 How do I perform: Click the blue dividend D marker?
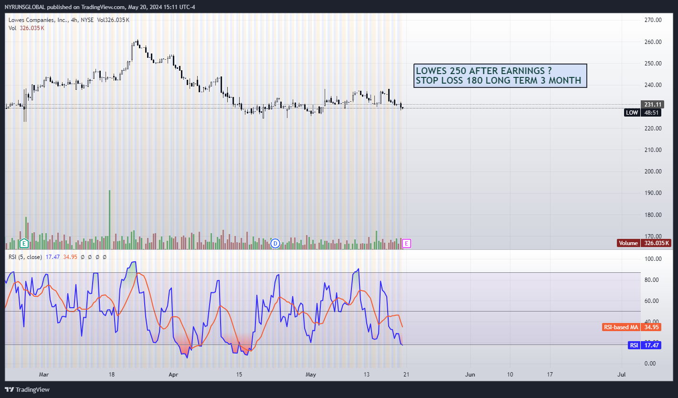pos(275,244)
